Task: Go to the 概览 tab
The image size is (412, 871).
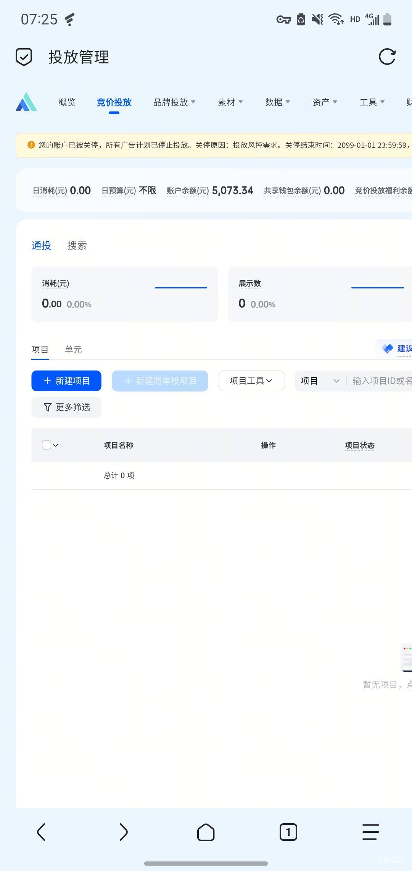Action: [x=67, y=102]
